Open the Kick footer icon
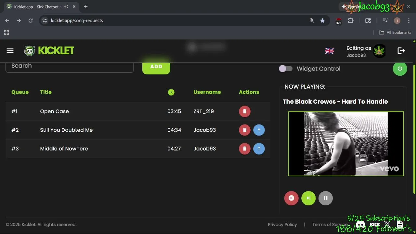The image size is (416, 234). tap(375, 224)
